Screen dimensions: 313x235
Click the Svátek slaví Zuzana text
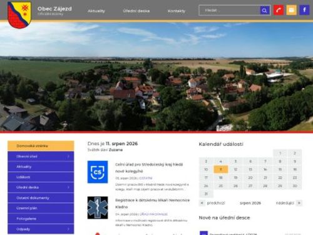pyautogui.click(x=105, y=150)
